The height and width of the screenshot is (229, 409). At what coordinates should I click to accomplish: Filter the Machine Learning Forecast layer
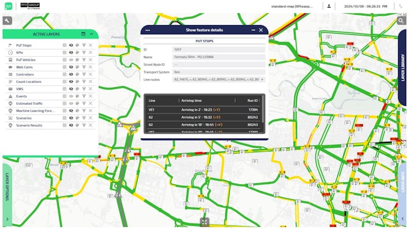click(84, 111)
